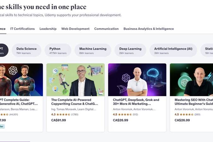Viewport: 213px width, 142px height.
Task: Select the Data Science topic pill
Action: coord(27,50)
